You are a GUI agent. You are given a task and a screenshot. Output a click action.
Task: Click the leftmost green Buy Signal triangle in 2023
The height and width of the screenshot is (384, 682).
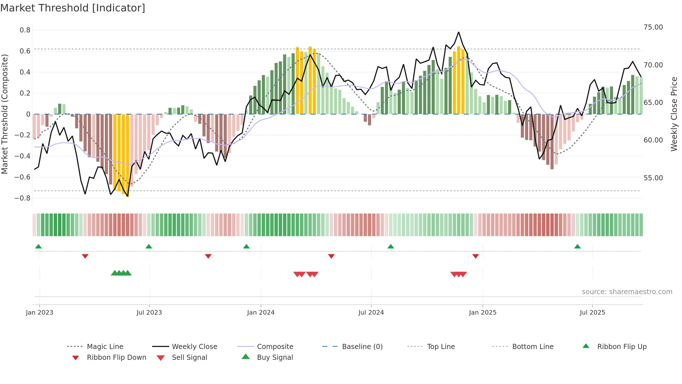coord(115,273)
